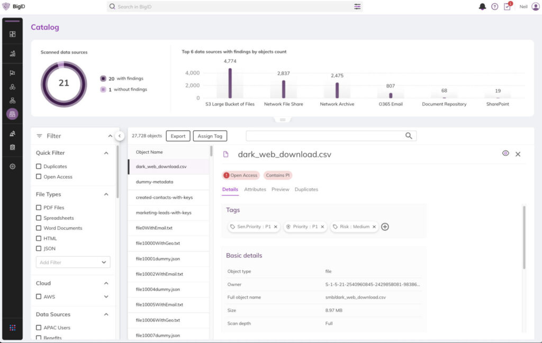Click the 'without findings' legend swatch
Image resolution: width=542 pixels, height=343 pixels.
tap(103, 89)
